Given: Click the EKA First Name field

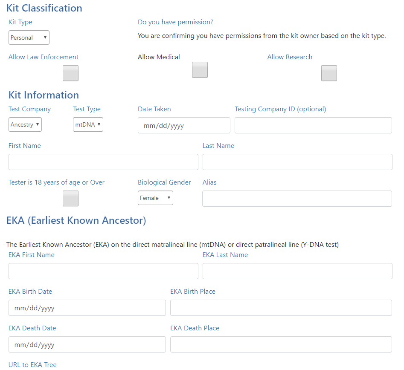Looking at the screenshot, I should [103, 271].
